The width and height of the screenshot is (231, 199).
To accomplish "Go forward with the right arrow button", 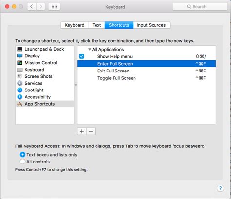I will click(40, 7).
